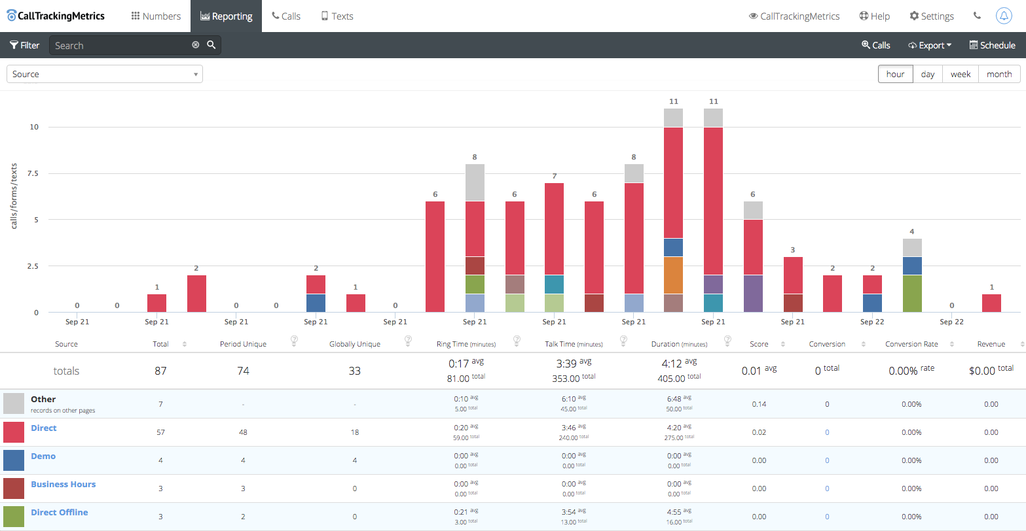Expand the Export dropdown menu
The image size is (1026, 531).
tap(929, 45)
